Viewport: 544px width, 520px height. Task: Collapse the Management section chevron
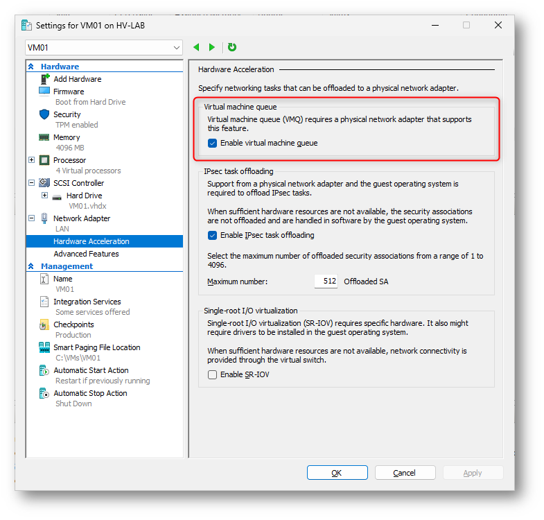[x=31, y=266]
